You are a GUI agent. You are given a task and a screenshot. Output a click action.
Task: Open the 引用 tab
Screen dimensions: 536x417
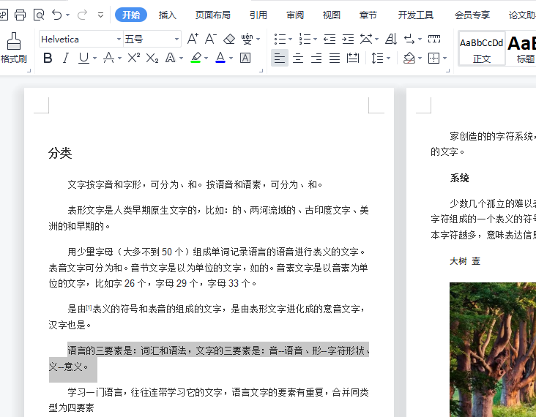point(258,15)
